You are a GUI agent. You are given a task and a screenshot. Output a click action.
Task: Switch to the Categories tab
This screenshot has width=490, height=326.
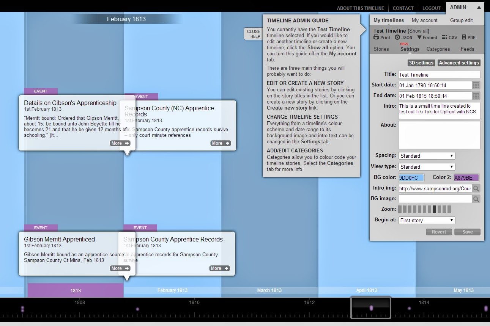(438, 49)
